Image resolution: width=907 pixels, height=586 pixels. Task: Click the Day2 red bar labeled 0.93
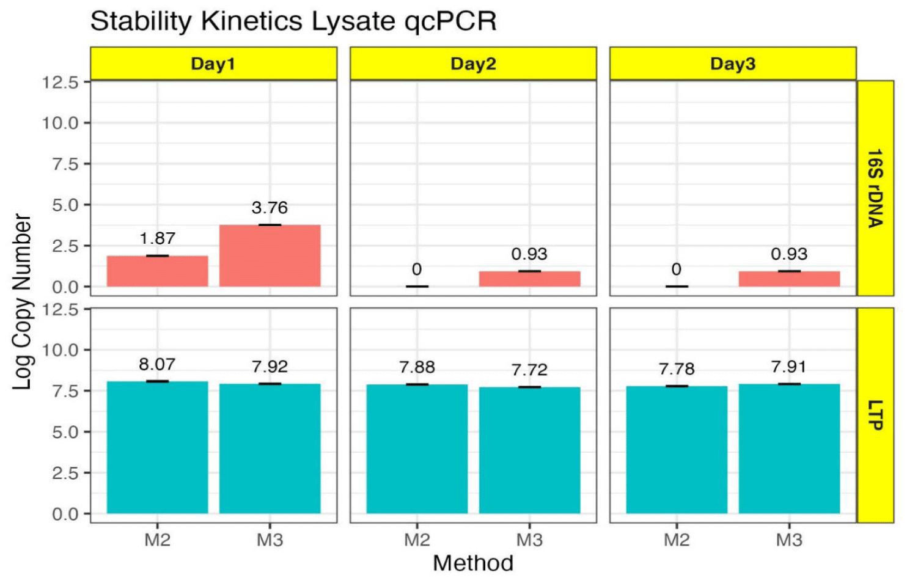point(529,279)
